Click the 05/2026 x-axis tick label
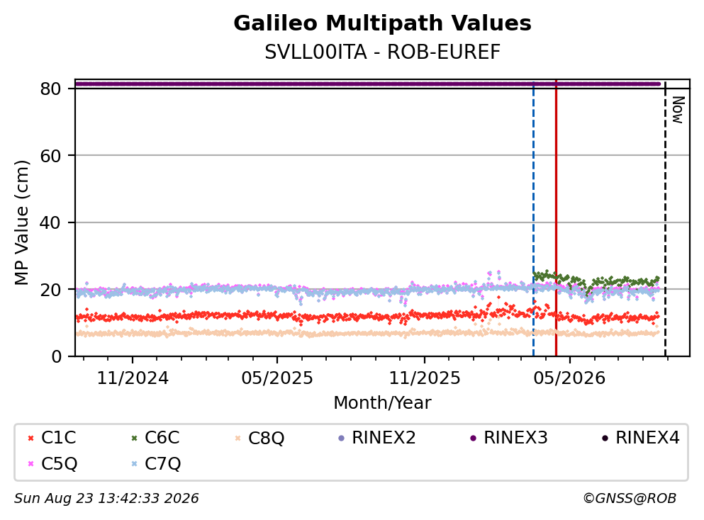 click(569, 378)
